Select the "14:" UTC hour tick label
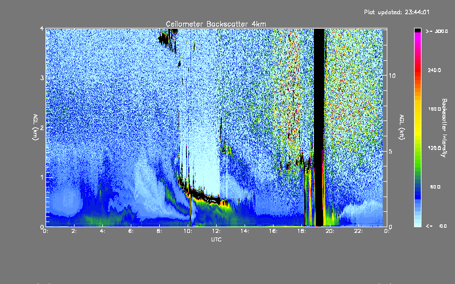Image resolution: width=455 pixels, height=284 pixels. pos(245,231)
